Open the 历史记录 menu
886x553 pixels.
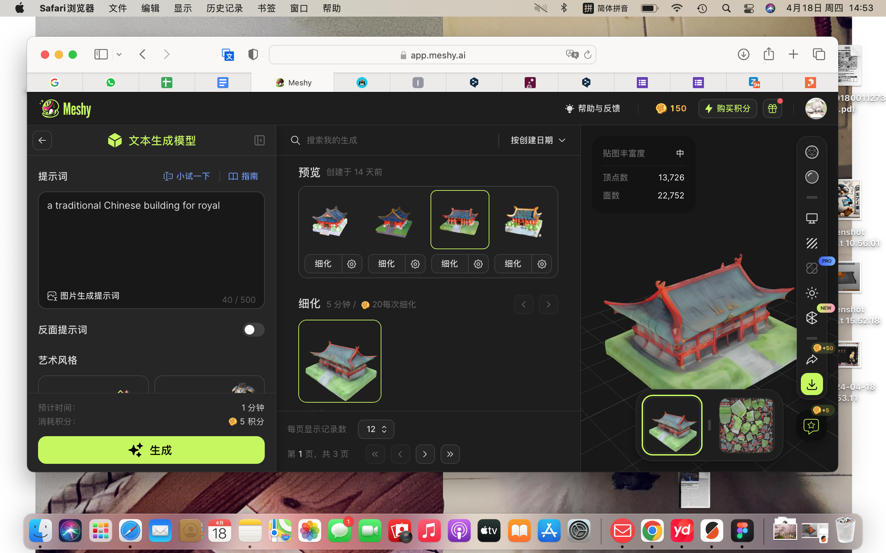pyautogui.click(x=224, y=8)
